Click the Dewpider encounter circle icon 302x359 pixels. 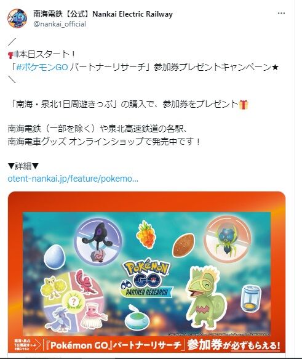click(227, 238)
